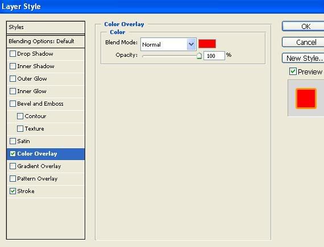Click the Opacity percentage input field
The image size is (324, 247).
point(214,56)
